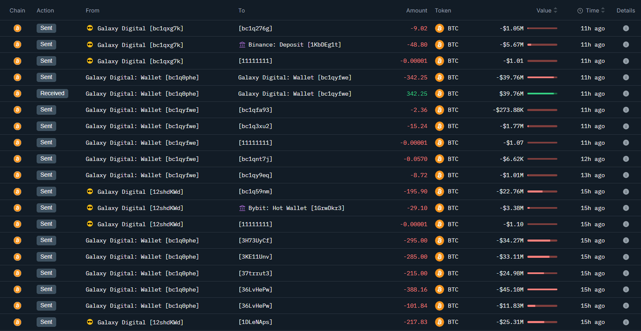Screen dimensions: 641x331
Task: Open Binance: Deposit [1KbDEg1t] address
Action: coord(295,44)
